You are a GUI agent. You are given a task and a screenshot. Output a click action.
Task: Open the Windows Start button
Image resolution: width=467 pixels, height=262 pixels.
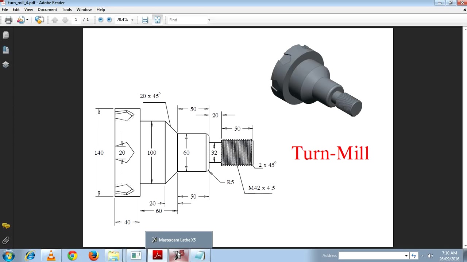pos(8,256)
